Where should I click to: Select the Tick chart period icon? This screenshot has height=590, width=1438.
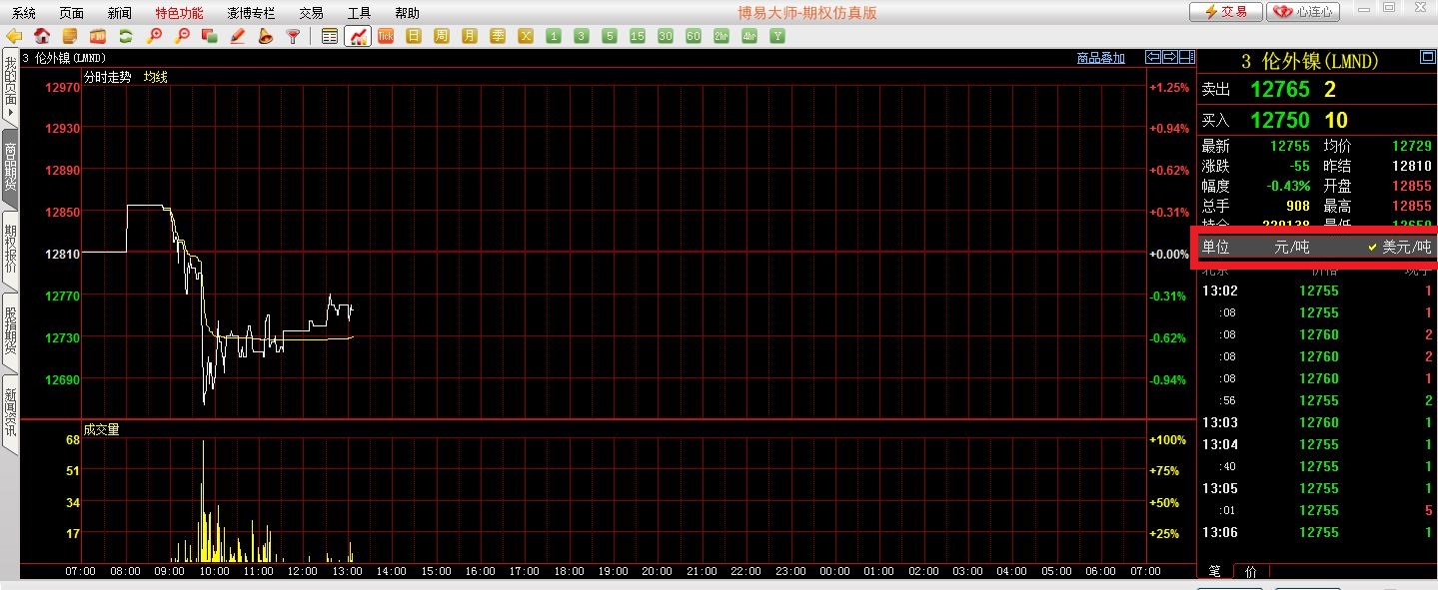(x=386, y=36)
